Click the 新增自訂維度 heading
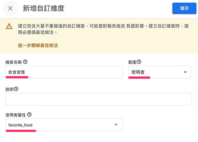Viewport: 198px width, 142px height. point(44,8)
